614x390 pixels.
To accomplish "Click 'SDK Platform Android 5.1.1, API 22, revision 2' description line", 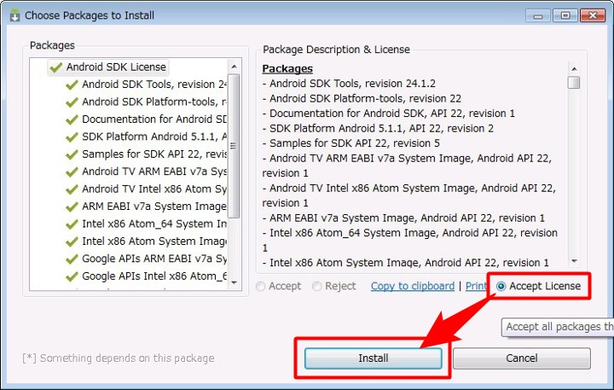I will click(x=378, y=128).
